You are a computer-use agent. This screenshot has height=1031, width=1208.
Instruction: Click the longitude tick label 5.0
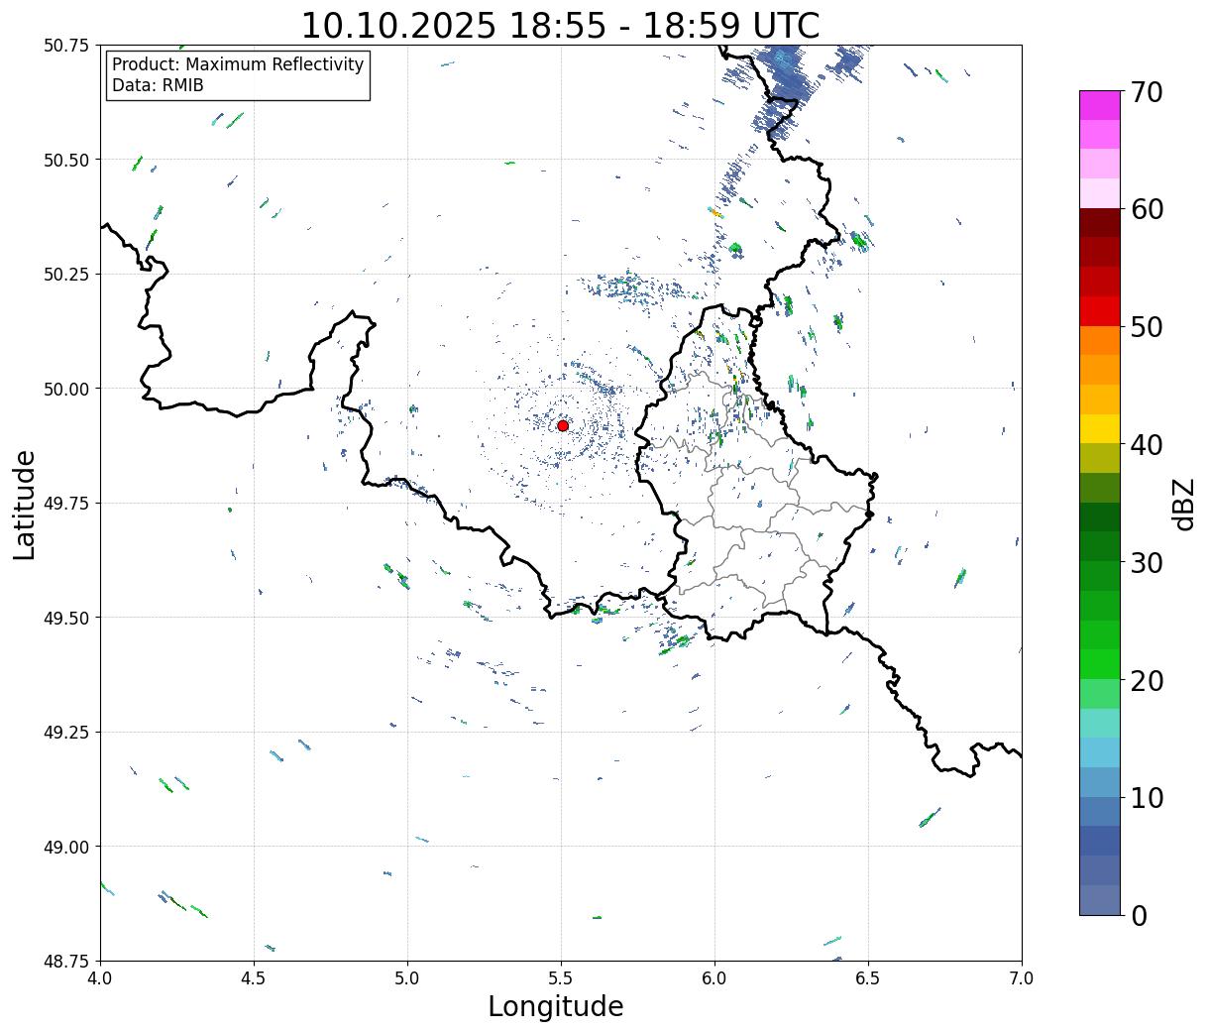click(x=407, y=978)
